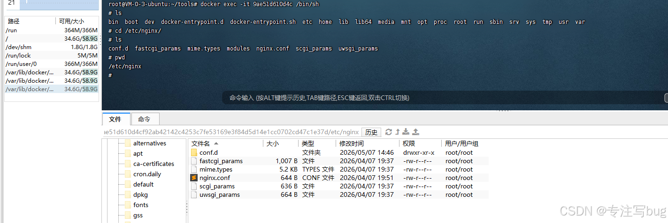Click the cron.daily folder icon in tree

tap(127, 174)
